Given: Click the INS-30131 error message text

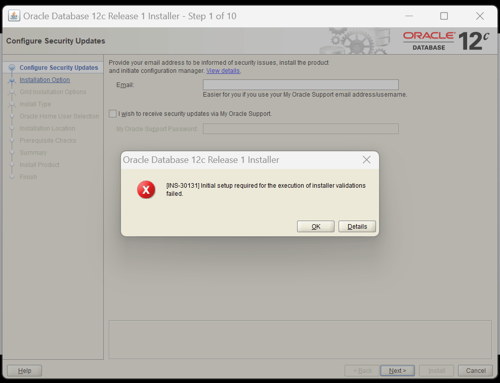Looking at the screenshot, I should pos(266,189).
